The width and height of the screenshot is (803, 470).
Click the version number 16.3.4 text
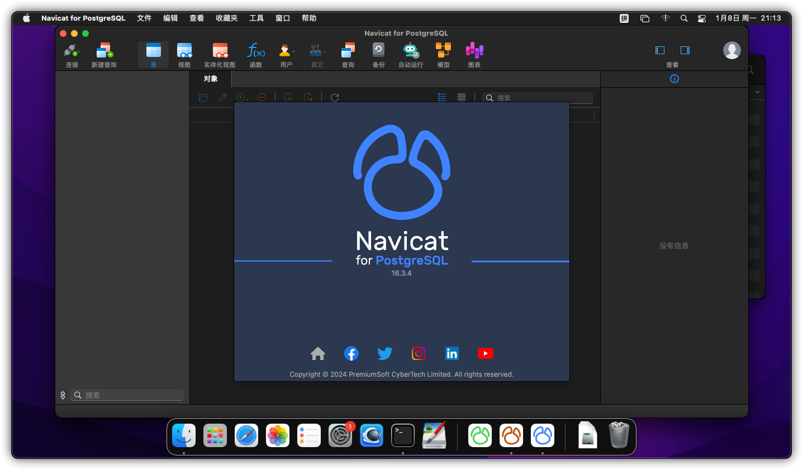pyautogui.click(x=401, y=273)
